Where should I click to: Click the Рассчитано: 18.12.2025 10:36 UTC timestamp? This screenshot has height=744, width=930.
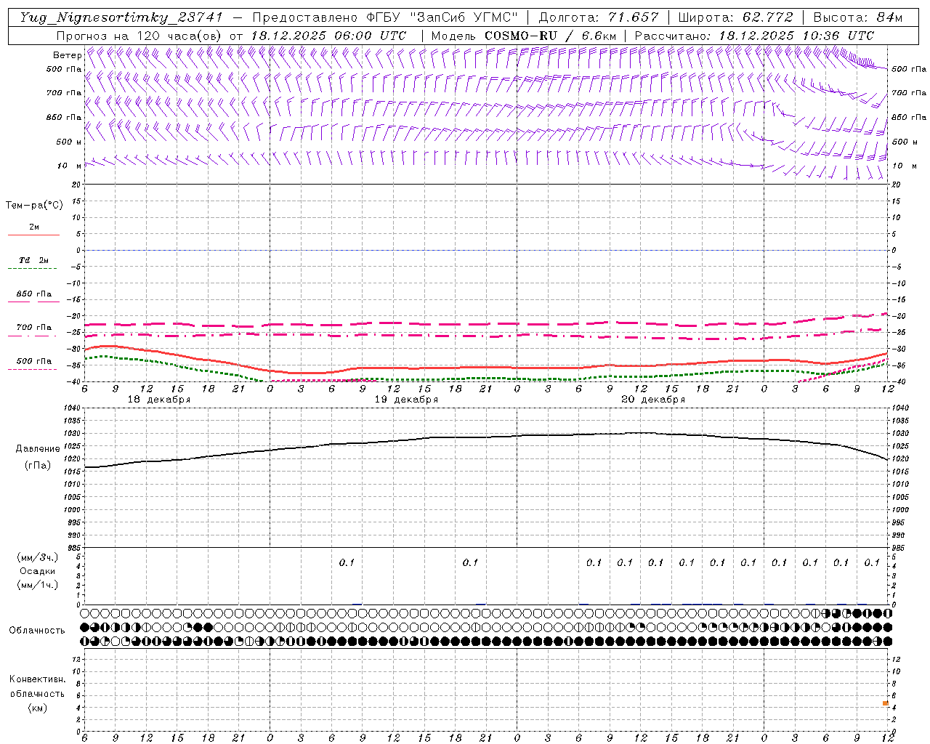pyautogui.click(x=754, y=36)
